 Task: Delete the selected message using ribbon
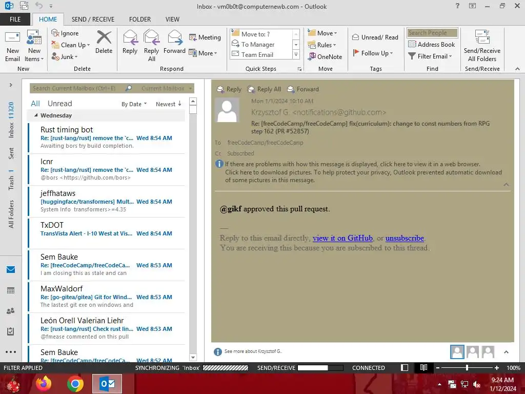point(104,42)
